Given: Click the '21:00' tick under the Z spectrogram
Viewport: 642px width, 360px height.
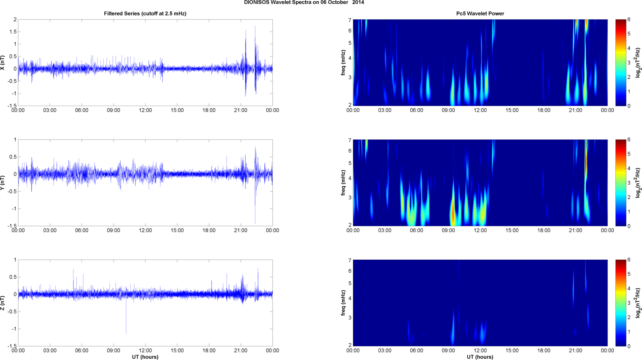Looking at the screenshot, I should click(576, 351).
